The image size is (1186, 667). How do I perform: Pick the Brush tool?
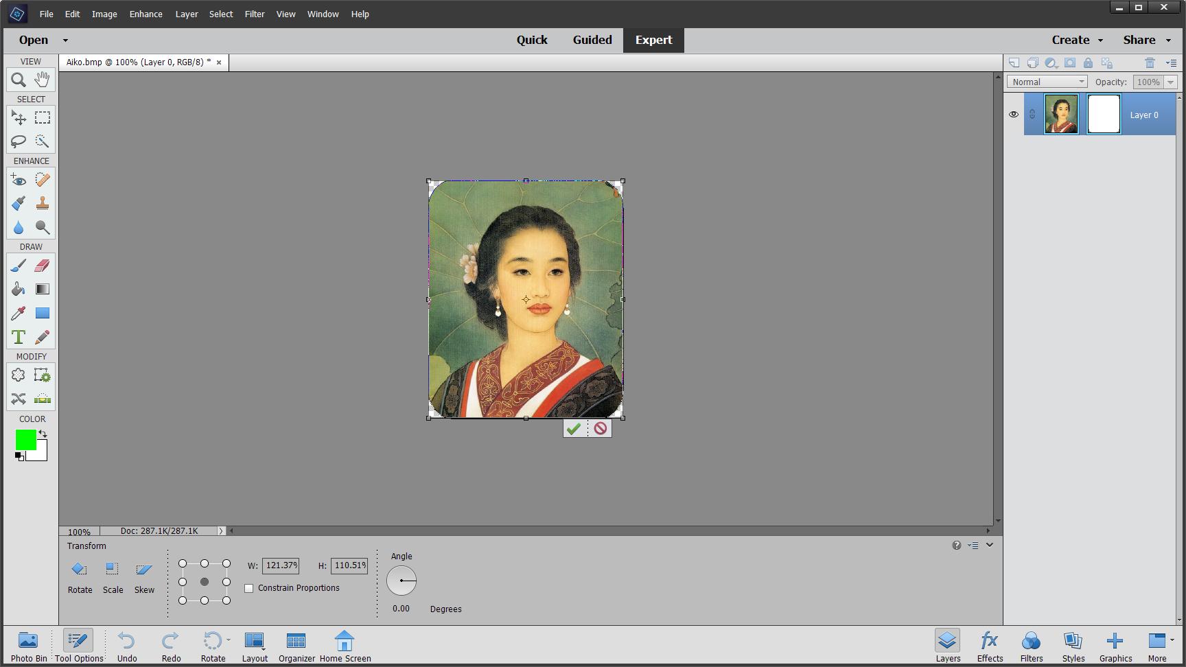point(18,266)
